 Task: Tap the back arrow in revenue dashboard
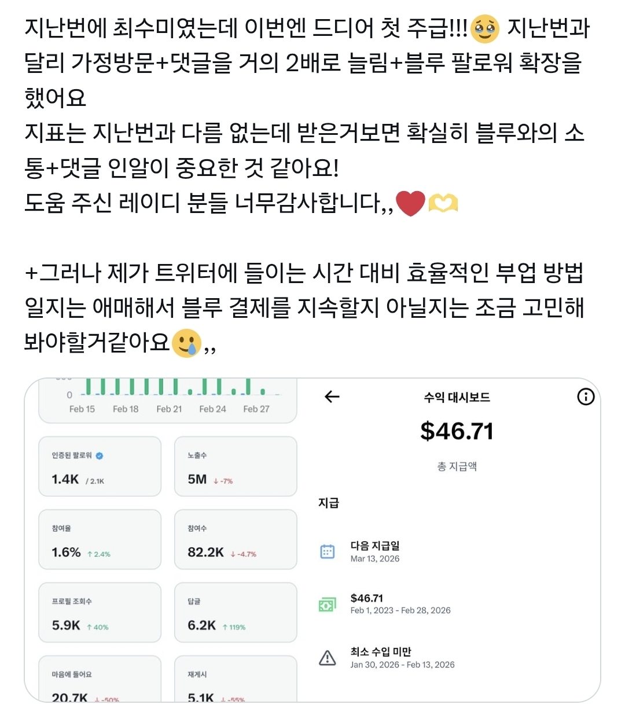coord(332,397)
